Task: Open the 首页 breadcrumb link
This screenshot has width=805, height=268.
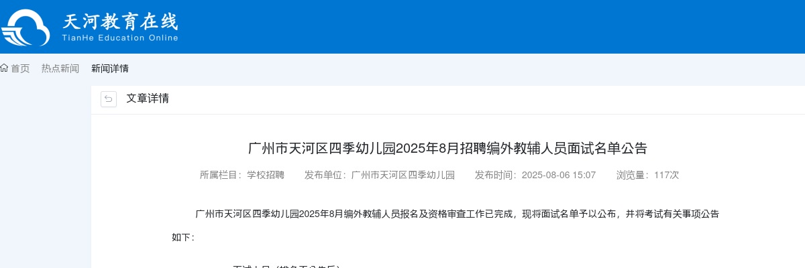Action: point(20,68)
